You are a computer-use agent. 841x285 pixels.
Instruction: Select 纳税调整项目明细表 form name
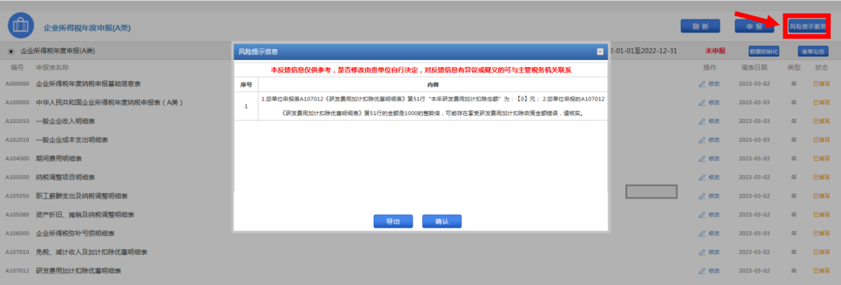pos(65,177)
